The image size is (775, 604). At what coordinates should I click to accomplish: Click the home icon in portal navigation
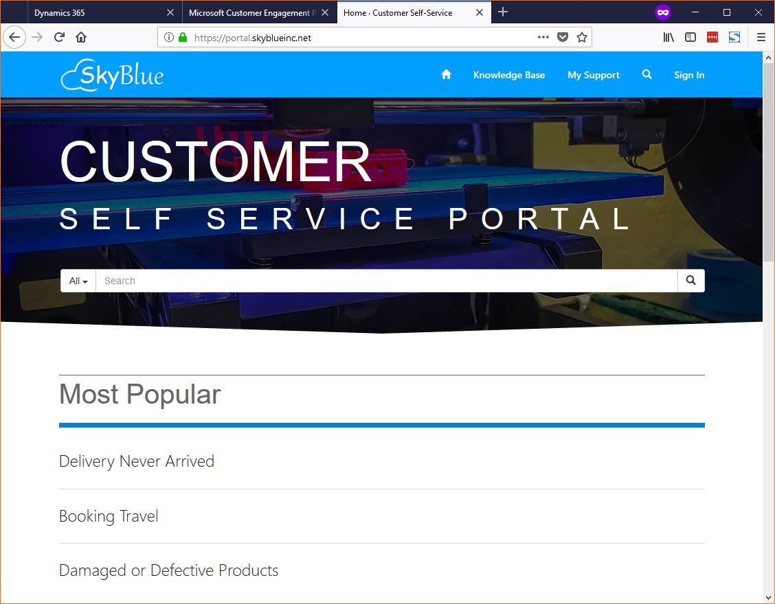pyautogui.click(x=446, y=75)
